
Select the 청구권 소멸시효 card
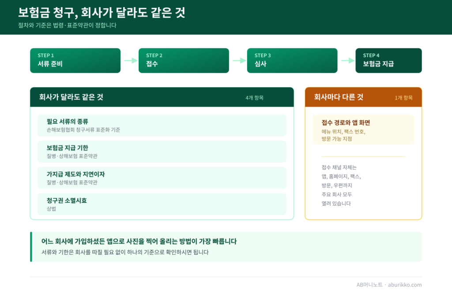click(x=162, y=204)
